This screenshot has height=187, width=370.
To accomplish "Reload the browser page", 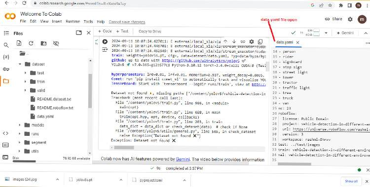I will (24, 3).
